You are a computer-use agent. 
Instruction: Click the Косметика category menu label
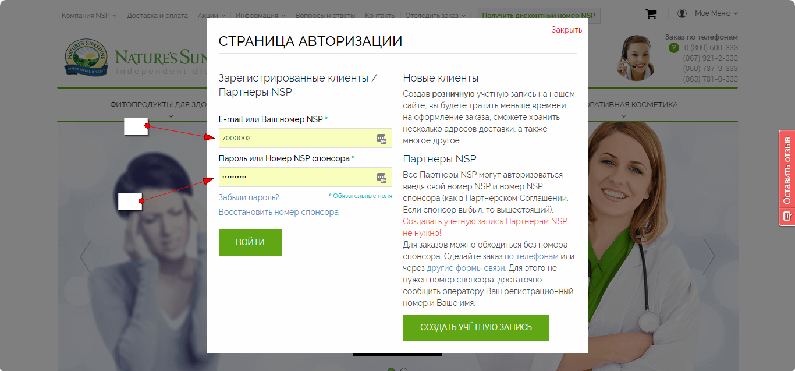point(633,105)
